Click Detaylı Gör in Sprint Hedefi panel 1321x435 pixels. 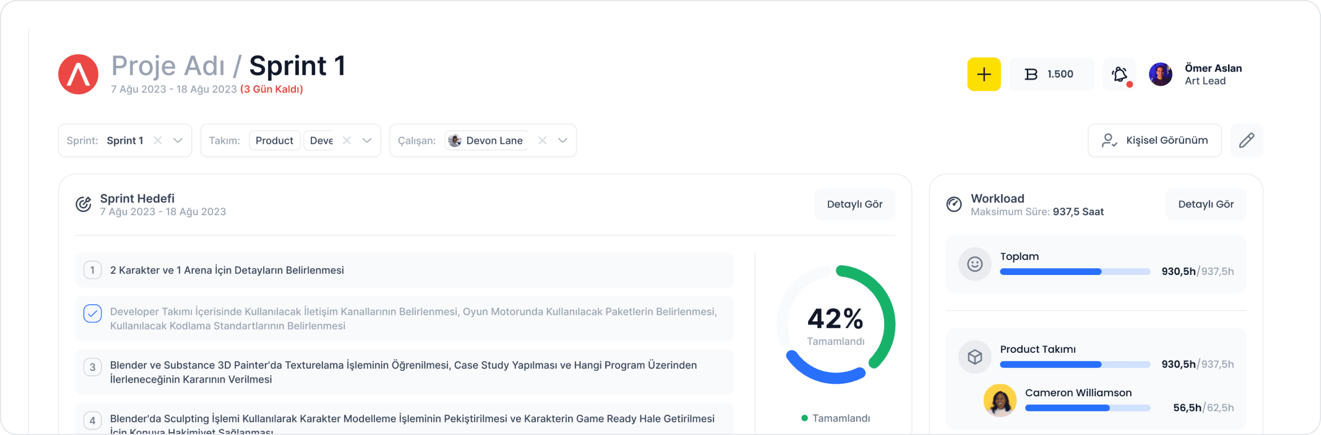click(x=854, y=205)
